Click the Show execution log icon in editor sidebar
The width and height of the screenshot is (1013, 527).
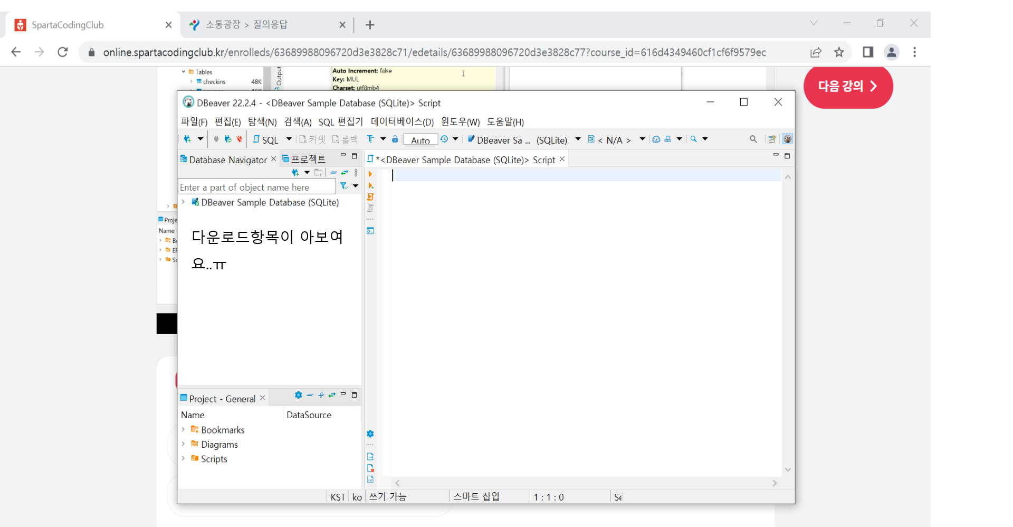pyautogui.click(x=370, y=468)
